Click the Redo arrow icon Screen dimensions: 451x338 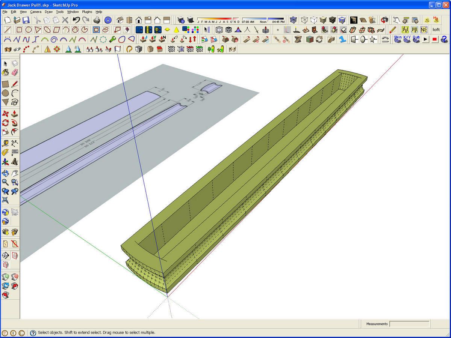pos(86,20)
